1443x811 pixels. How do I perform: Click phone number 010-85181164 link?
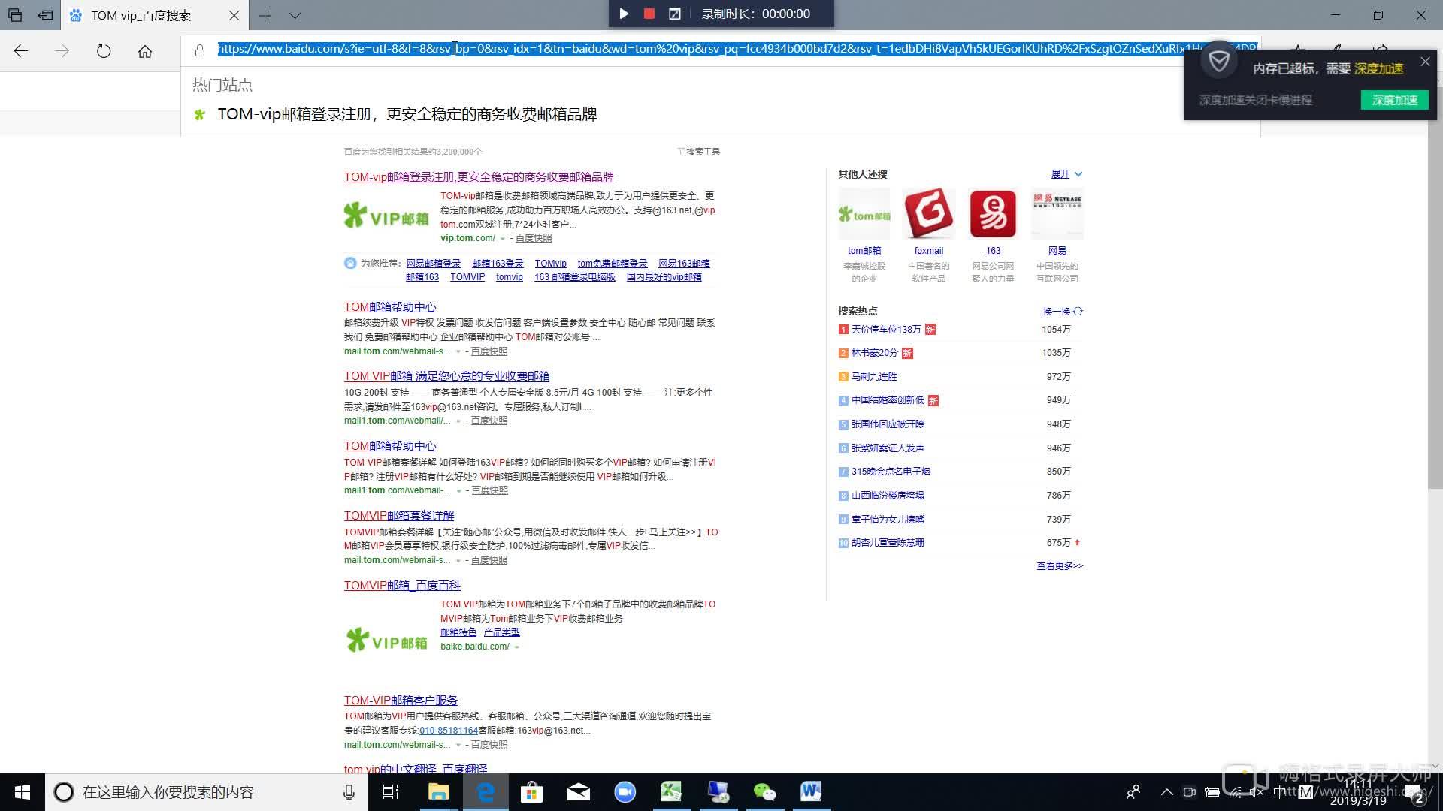point(449,731)
